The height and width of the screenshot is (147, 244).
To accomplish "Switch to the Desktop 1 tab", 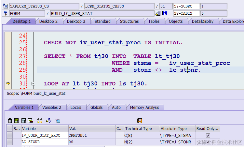I will pyautogui.click(x=21, y=22).
